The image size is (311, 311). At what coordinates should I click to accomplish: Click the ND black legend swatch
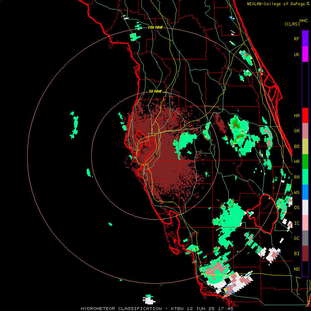pyautogui.click(x=305, y=269)
